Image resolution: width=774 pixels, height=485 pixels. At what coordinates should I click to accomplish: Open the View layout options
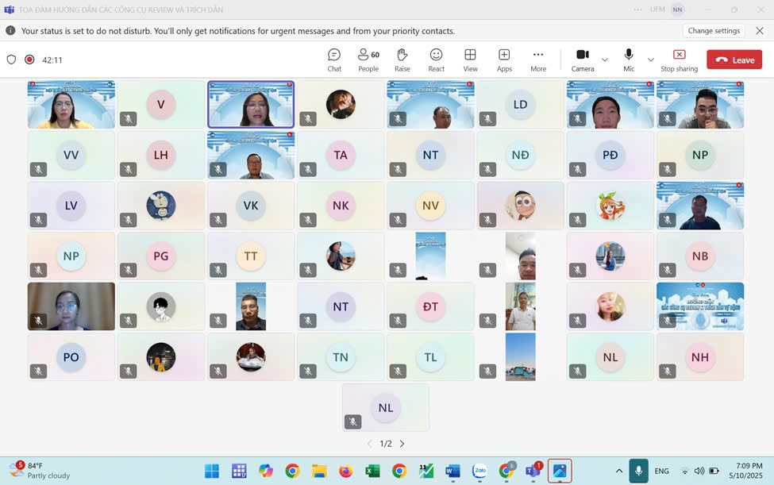470,60
